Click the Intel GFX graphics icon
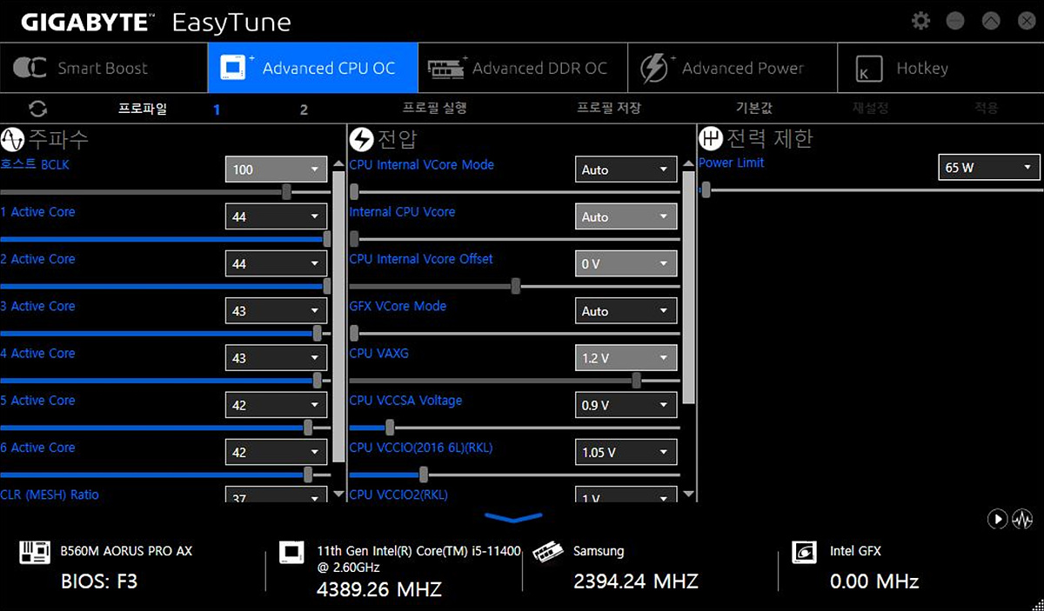Screen dimensions: 1044x611 [804, 552]
